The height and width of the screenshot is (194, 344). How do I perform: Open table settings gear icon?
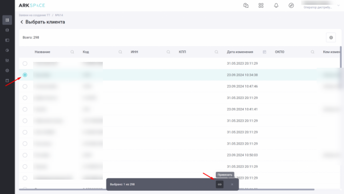point(331,37)
